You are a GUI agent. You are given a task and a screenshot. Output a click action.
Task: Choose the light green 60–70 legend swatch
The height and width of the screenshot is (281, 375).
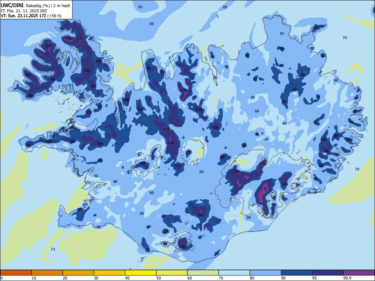[203, 273]
